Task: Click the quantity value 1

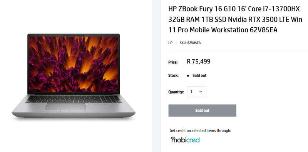Action: [x=191, y=92]
